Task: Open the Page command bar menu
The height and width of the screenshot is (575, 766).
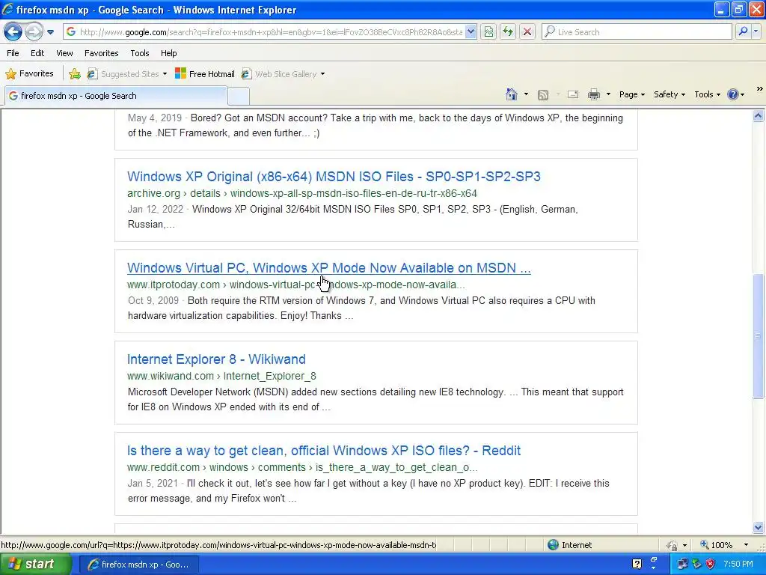Action: 631,94
